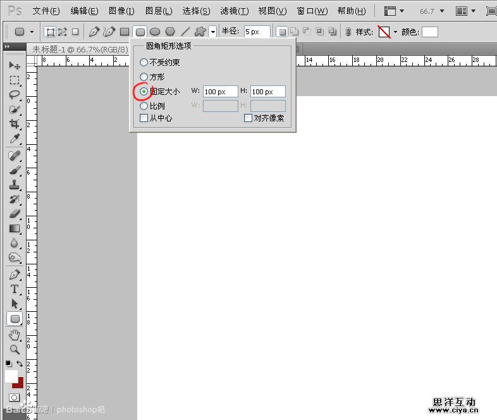This screenshot has width=497, height=420.
Task: Select the Move tool in toolbox
Action: click(15, 65)
